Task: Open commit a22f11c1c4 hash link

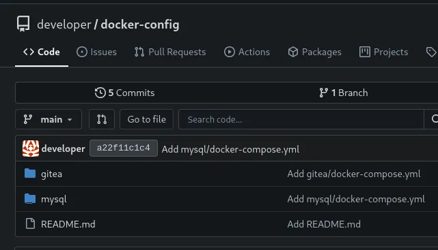Action: [x=124, y=148]
